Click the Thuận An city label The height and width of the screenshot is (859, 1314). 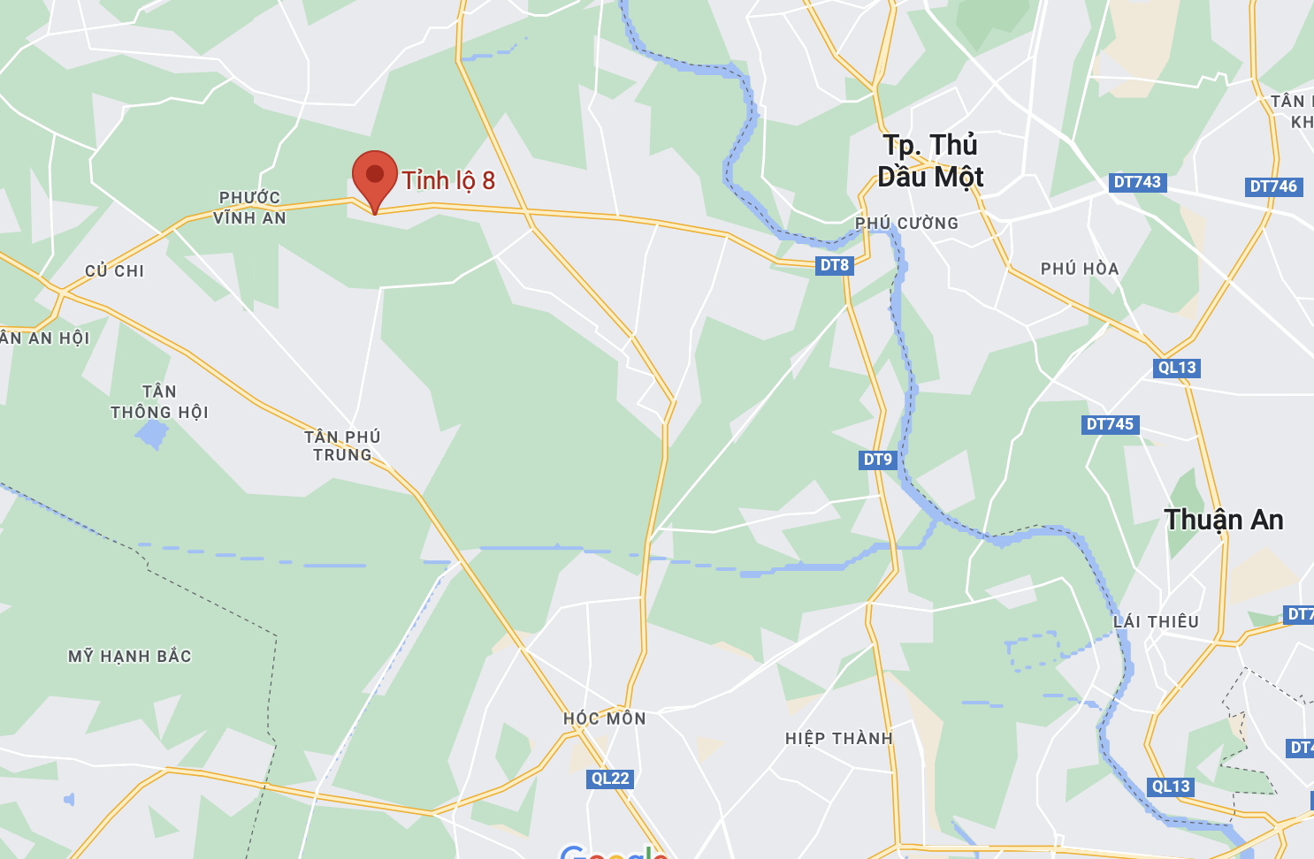pos(1224,520)
